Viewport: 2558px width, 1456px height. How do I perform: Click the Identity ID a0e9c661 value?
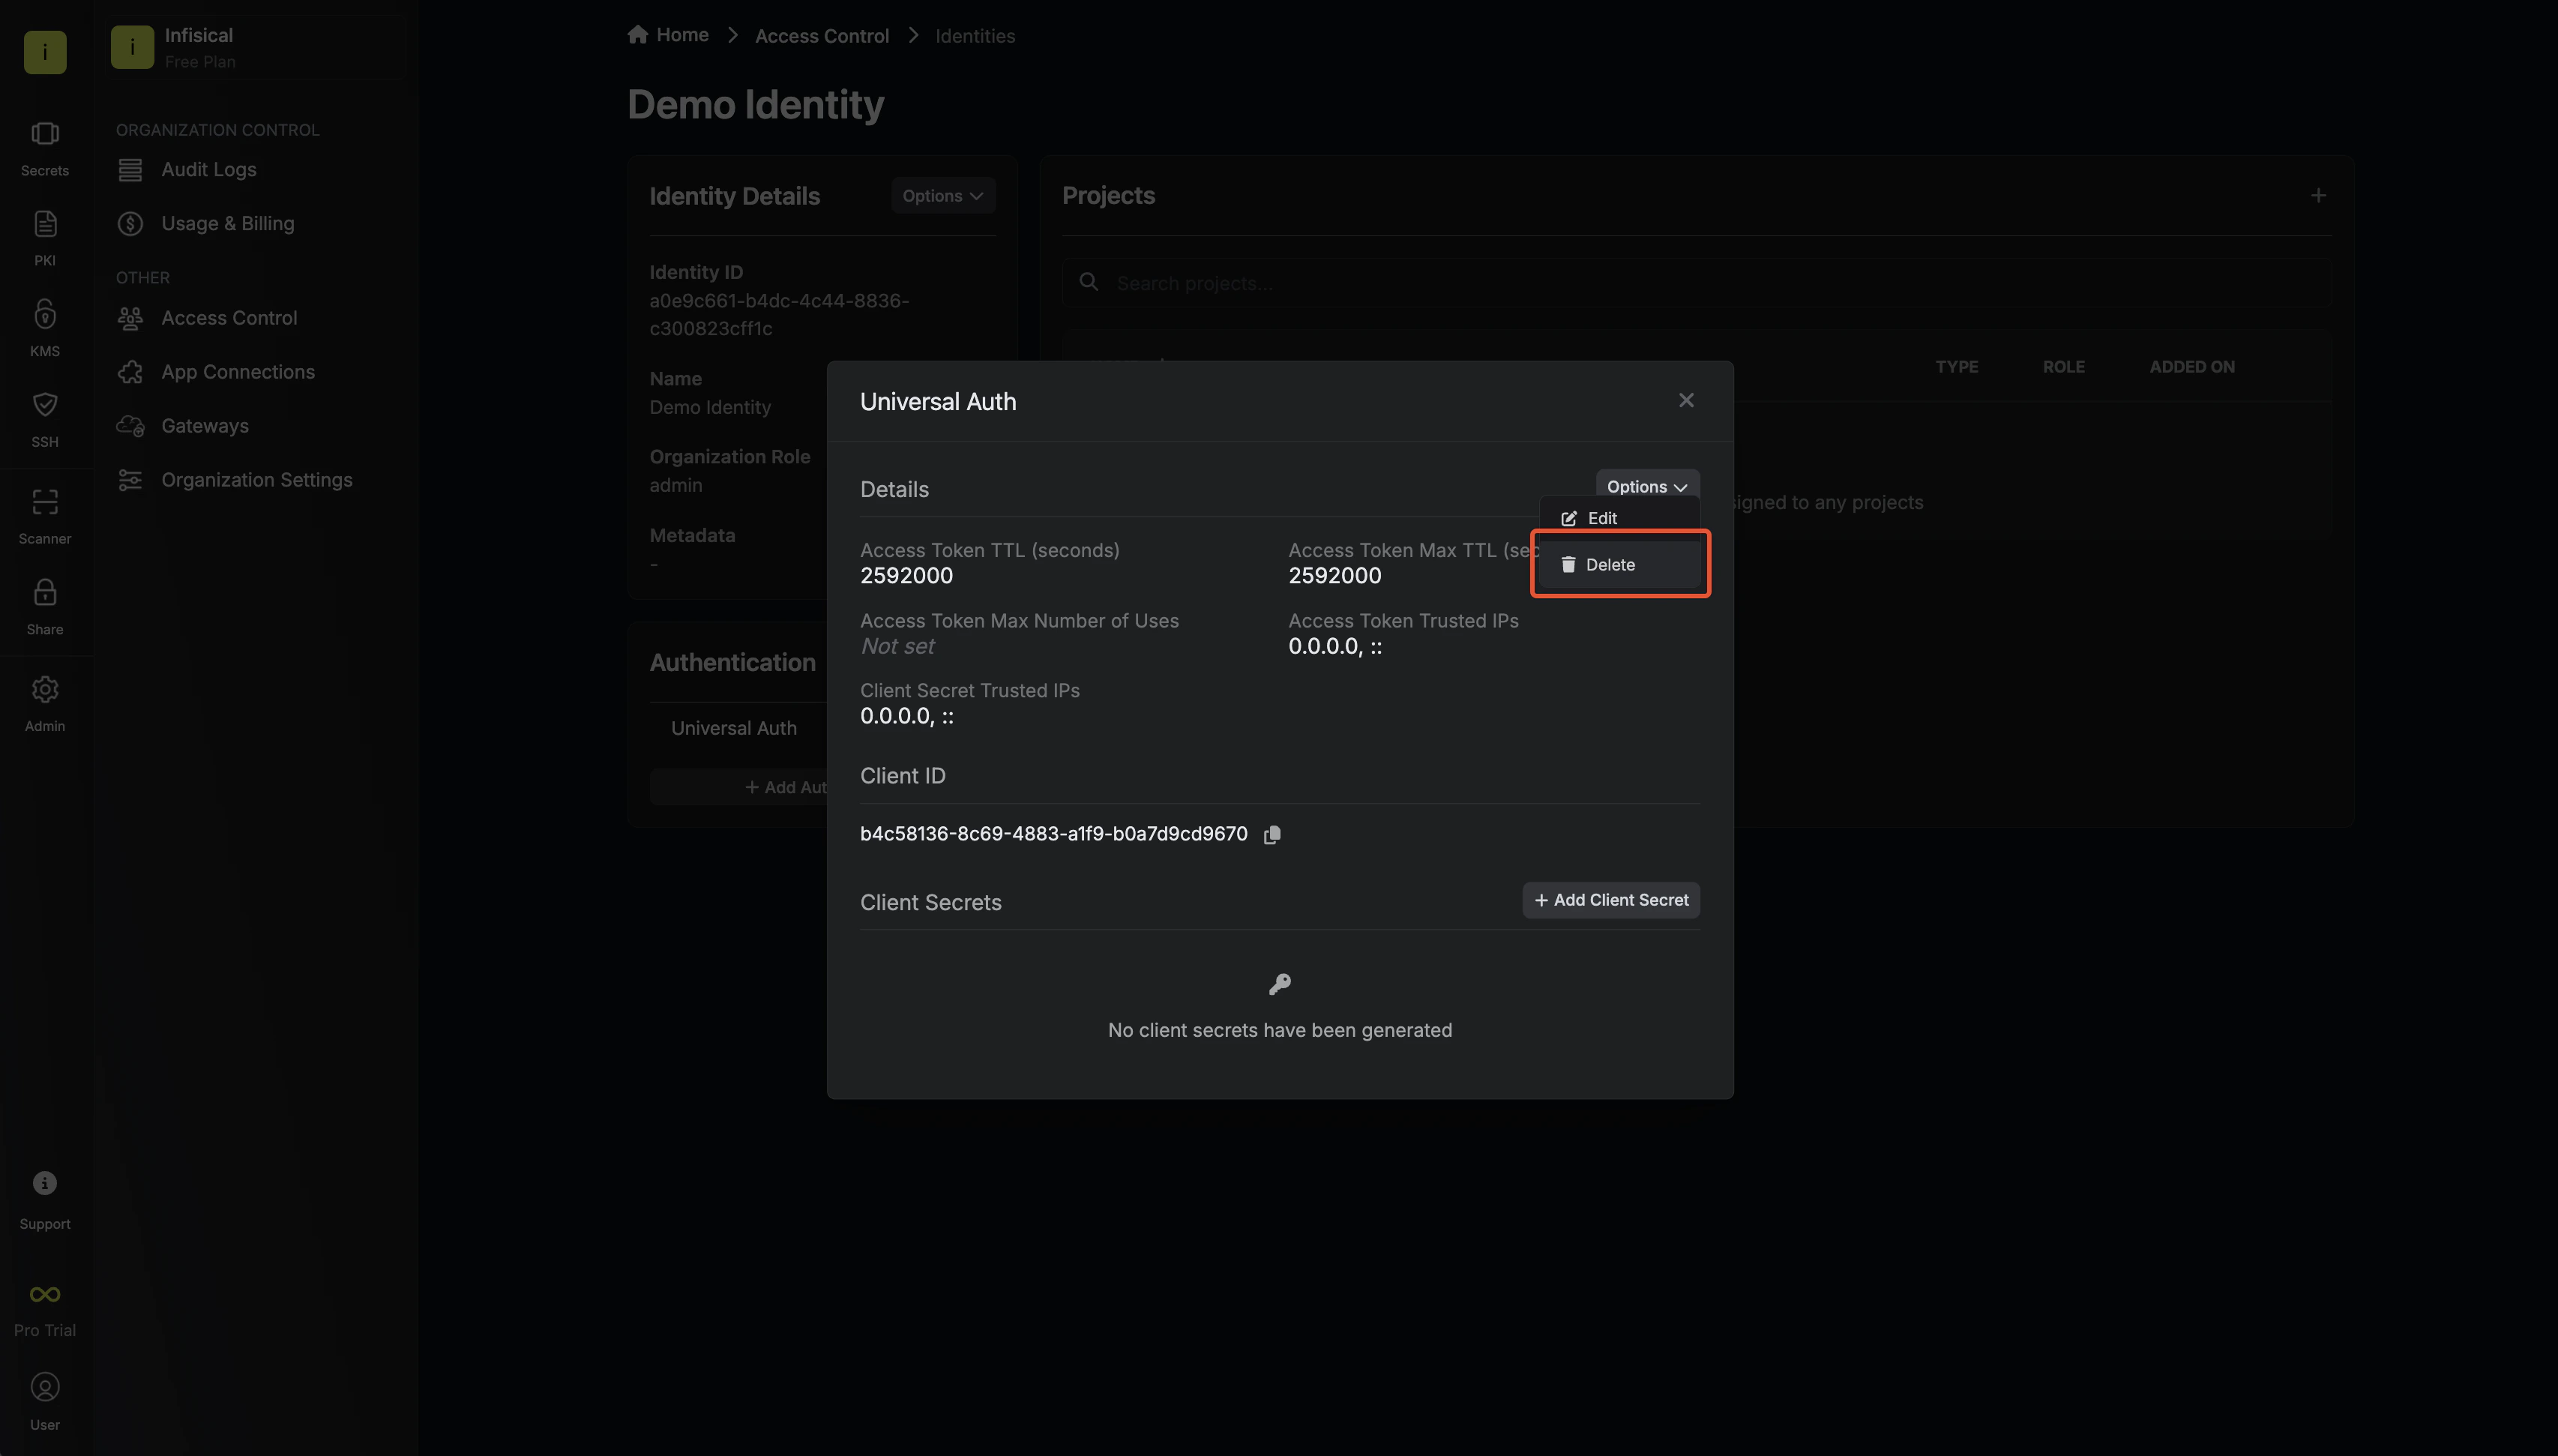pos(780,314)
